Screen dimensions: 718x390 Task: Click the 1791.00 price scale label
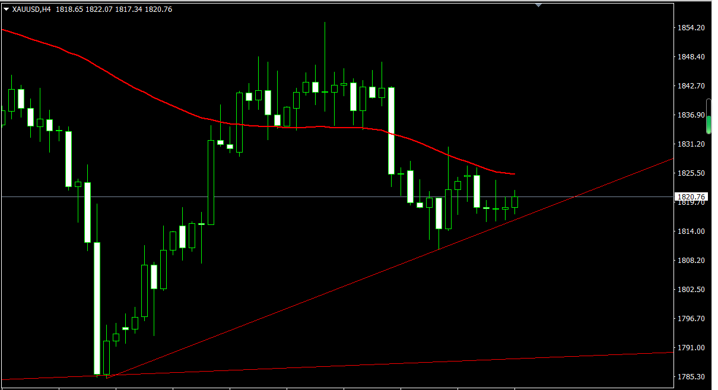(x=691, y=348)
